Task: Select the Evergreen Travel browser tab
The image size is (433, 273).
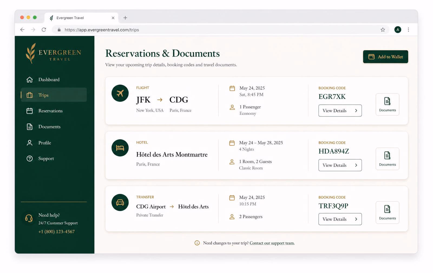Action: coord(81,18)
